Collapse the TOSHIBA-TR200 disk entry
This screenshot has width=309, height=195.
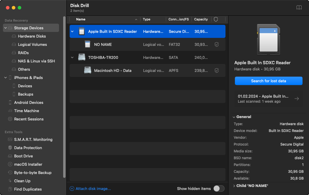point(72,57)
